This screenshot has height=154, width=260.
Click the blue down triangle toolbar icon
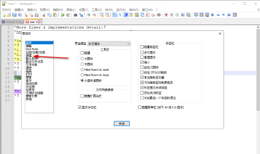pos(224,15)
